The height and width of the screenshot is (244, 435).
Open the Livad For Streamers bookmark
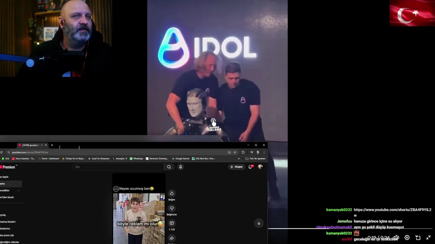[x=99, y=159]
